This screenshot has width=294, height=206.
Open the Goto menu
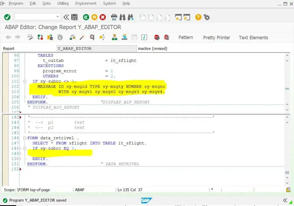46,3
